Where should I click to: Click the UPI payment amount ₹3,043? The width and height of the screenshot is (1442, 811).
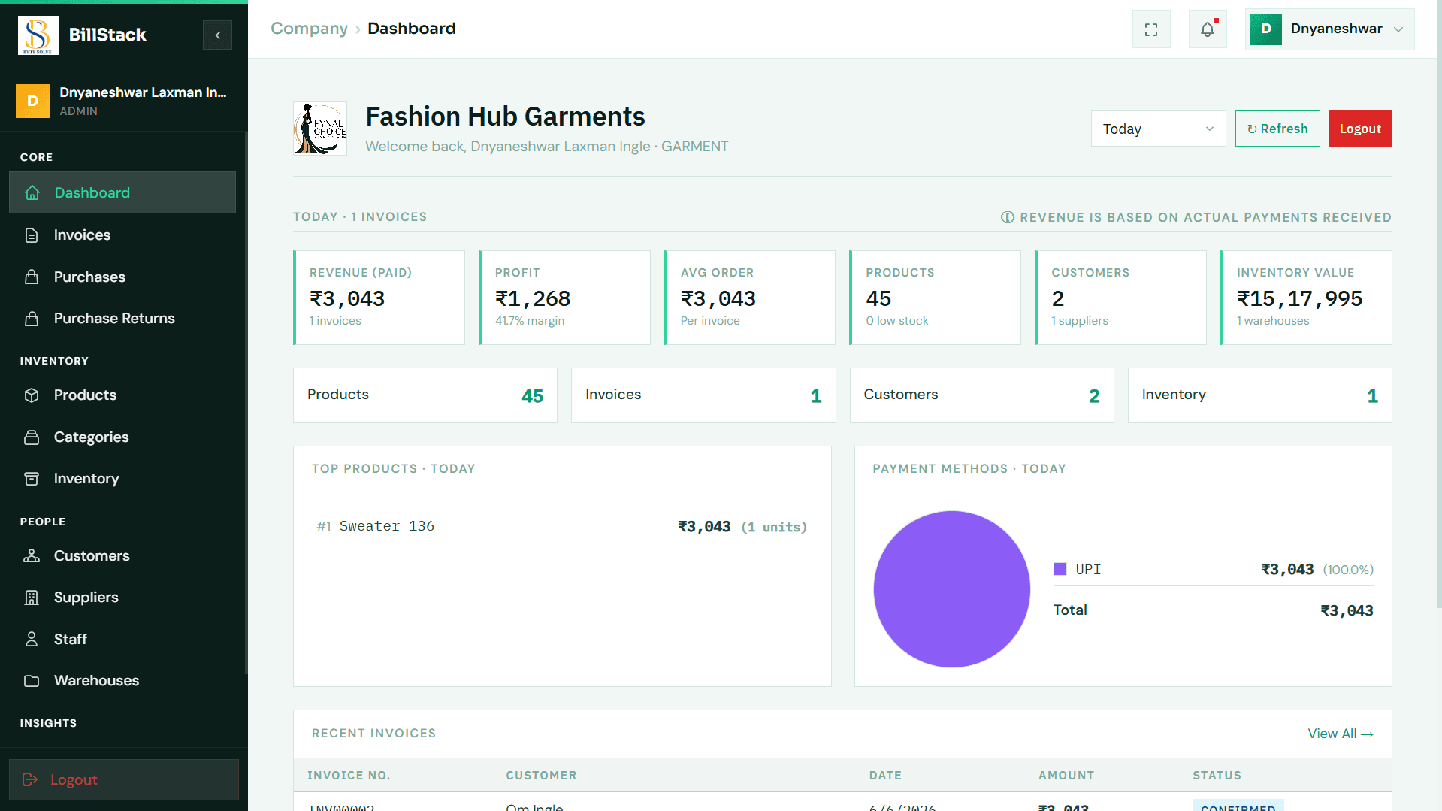pyautogui.click(x=1287, y=570)
